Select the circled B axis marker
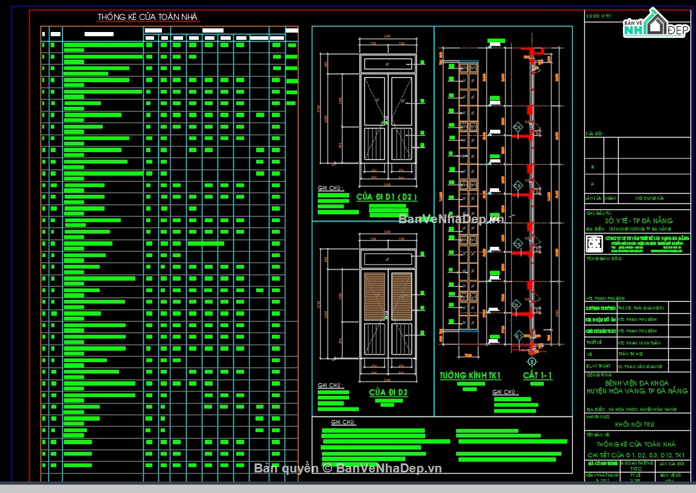Screen dimensions: 696x493 pyautogui.click(x=532, y=362)
